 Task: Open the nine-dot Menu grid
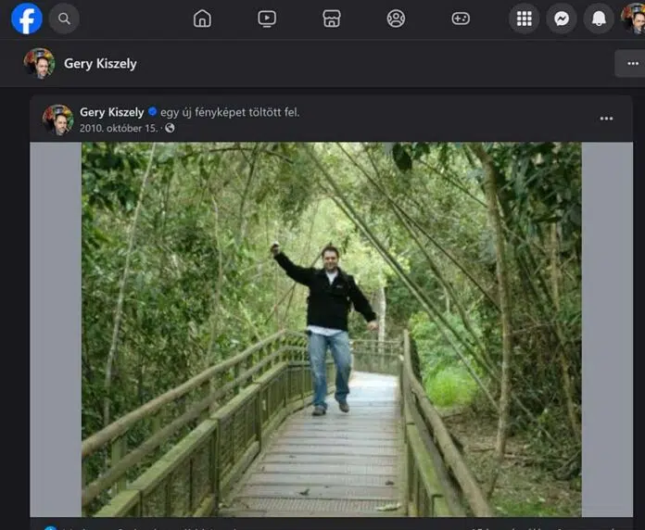(525, 19)
